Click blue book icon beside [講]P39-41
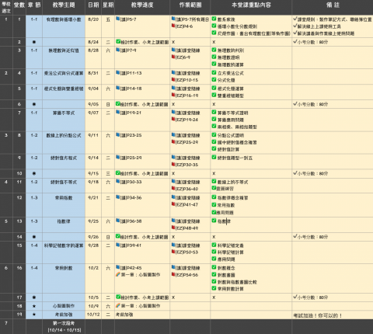The height and width of the screenshot is (334, 373). [118, 245]
